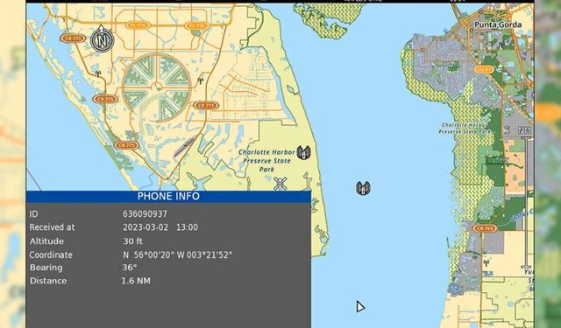
Task: Click the timestamp 2023-03-02 13:00
Action: click(x=160, y=227)
